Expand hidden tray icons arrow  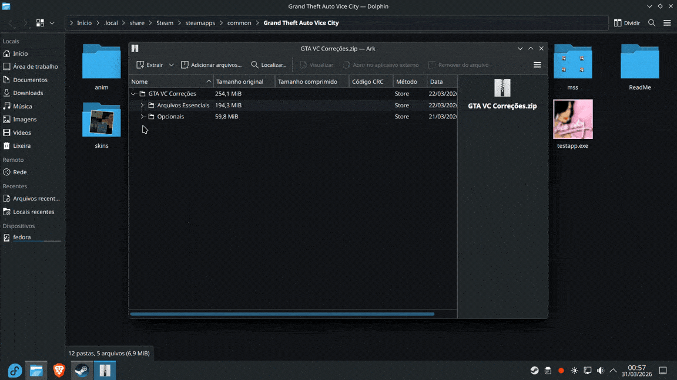[613, 371]
